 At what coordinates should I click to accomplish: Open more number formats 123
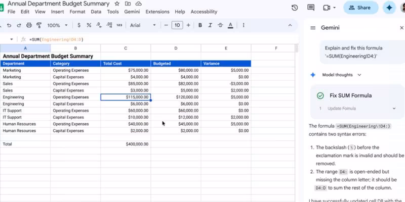click(119, 25)
